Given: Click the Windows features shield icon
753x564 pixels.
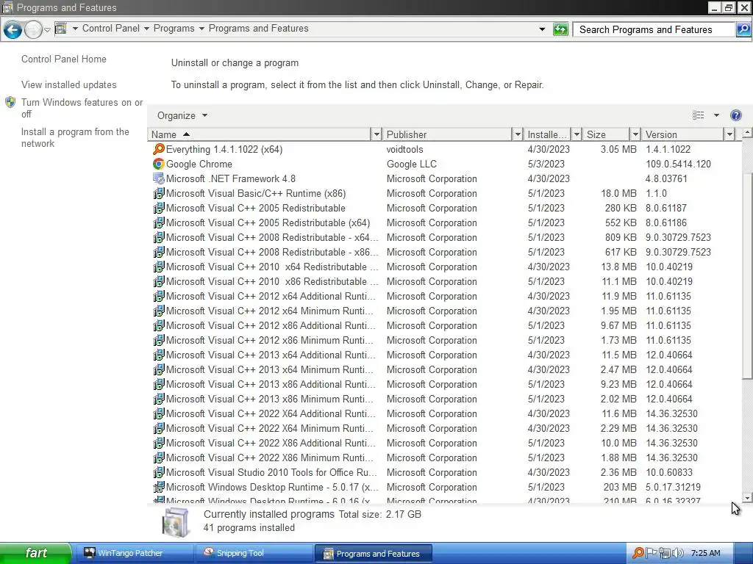Looking at the screenshot, I should click(x=10, y=102).
